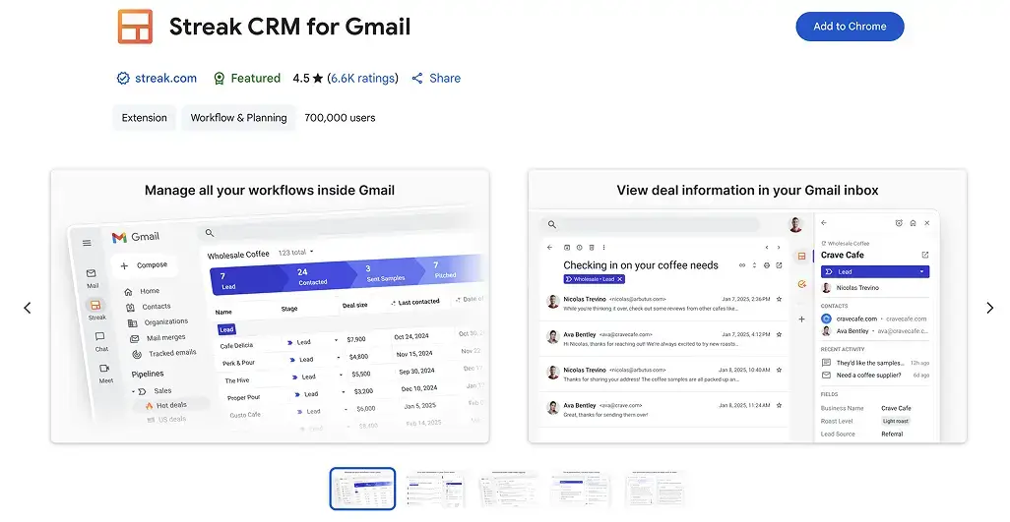Click the '700,000 users' text
Screen dimensions: 1010x522
pos(340,118)
